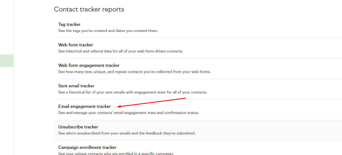Click the Email engagement tracker title
This screenshot has width=342, height=155.
pyautogui.click(x=84, y=107)
